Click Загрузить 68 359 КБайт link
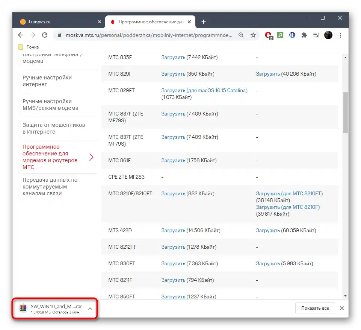 coord(268,230)
